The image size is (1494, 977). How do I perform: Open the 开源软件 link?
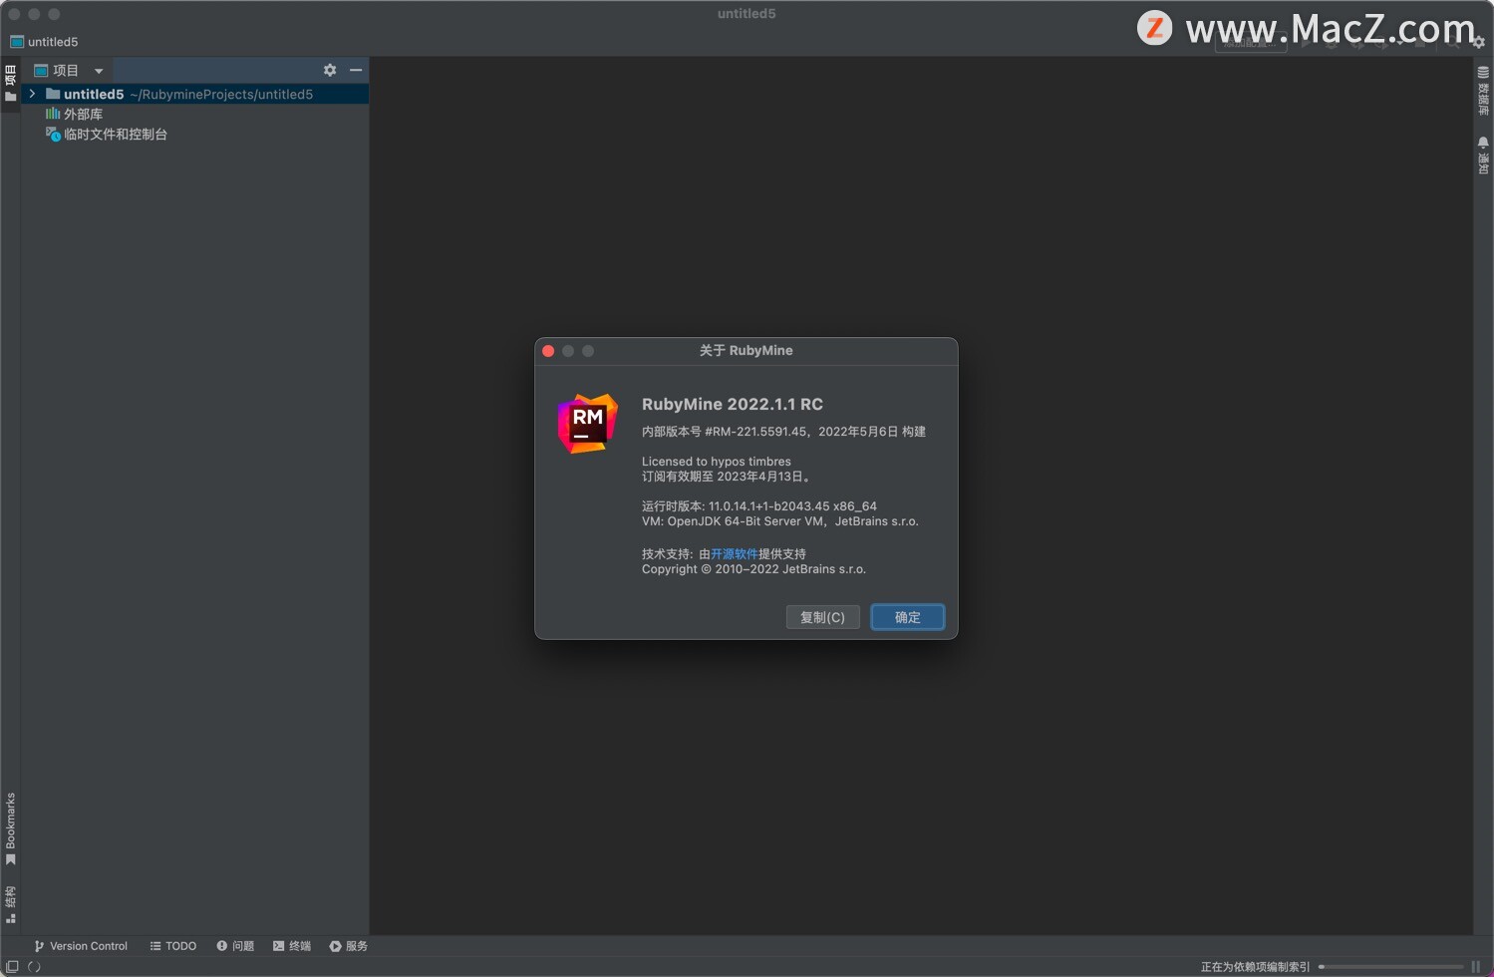click(x=735, y=553)
